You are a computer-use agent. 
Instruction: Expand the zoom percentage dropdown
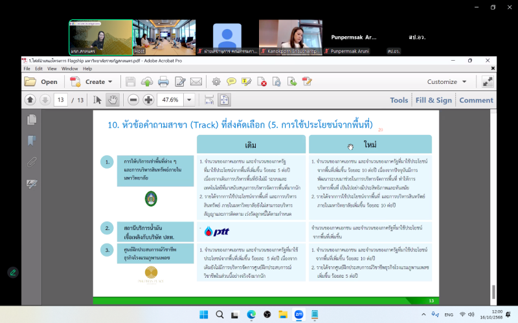click(x=190, y=100)
